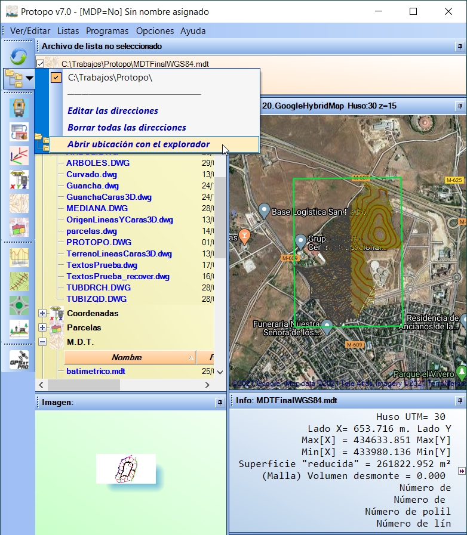
Task: Expand the Coordenadas tree node
Action: pos(42,313)
